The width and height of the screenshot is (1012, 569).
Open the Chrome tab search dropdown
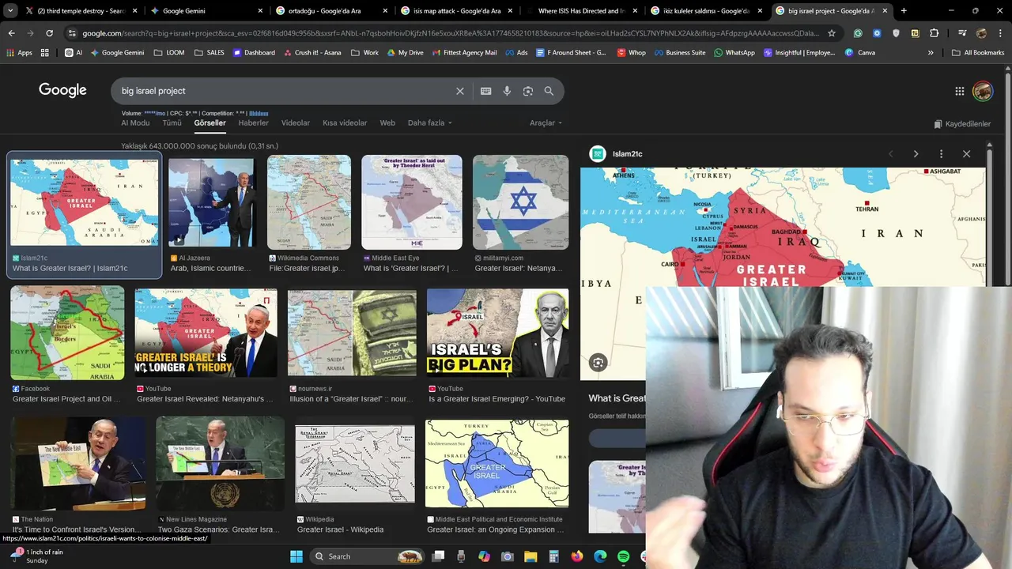(x=10, y=11)
